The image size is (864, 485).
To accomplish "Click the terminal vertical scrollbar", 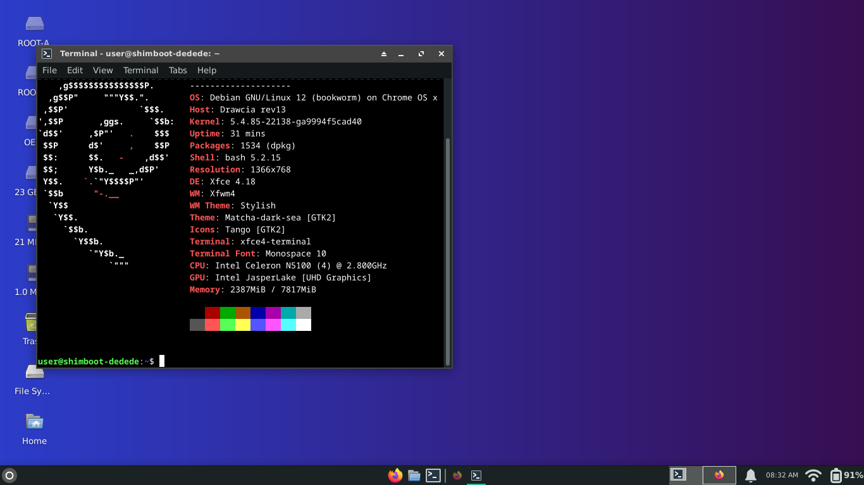I will point(448,251).
